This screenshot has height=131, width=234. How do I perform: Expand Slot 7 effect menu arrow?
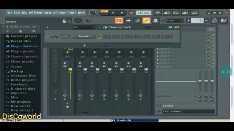click(x=158, y=56)
